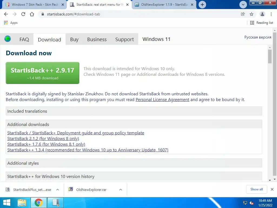Open options chevron for StartIsBackPlus download
Viewport: 277px width, 208px height.
(57, 190)
